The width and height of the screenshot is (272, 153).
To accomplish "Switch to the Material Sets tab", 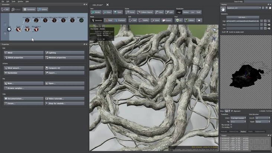I will [233, 131].
